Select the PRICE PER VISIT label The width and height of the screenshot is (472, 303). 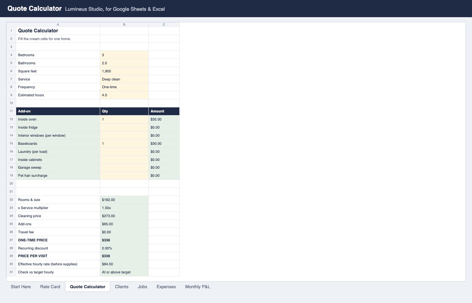[x=58, y=256]
